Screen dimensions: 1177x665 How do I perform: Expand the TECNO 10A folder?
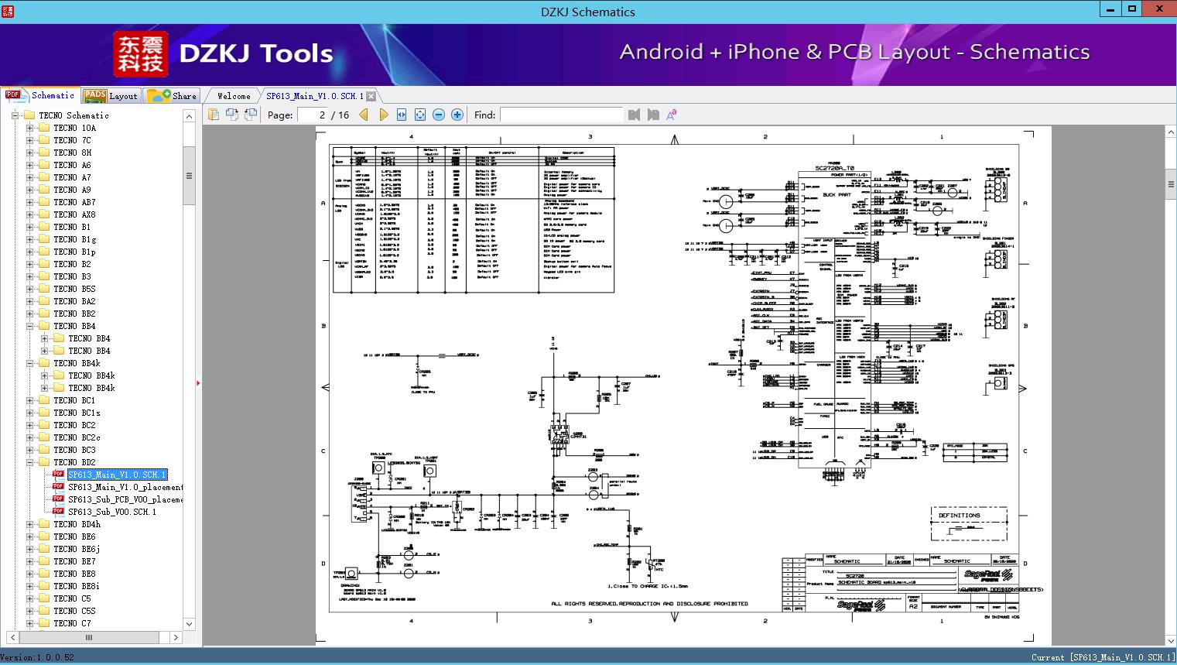pos(30,128)
